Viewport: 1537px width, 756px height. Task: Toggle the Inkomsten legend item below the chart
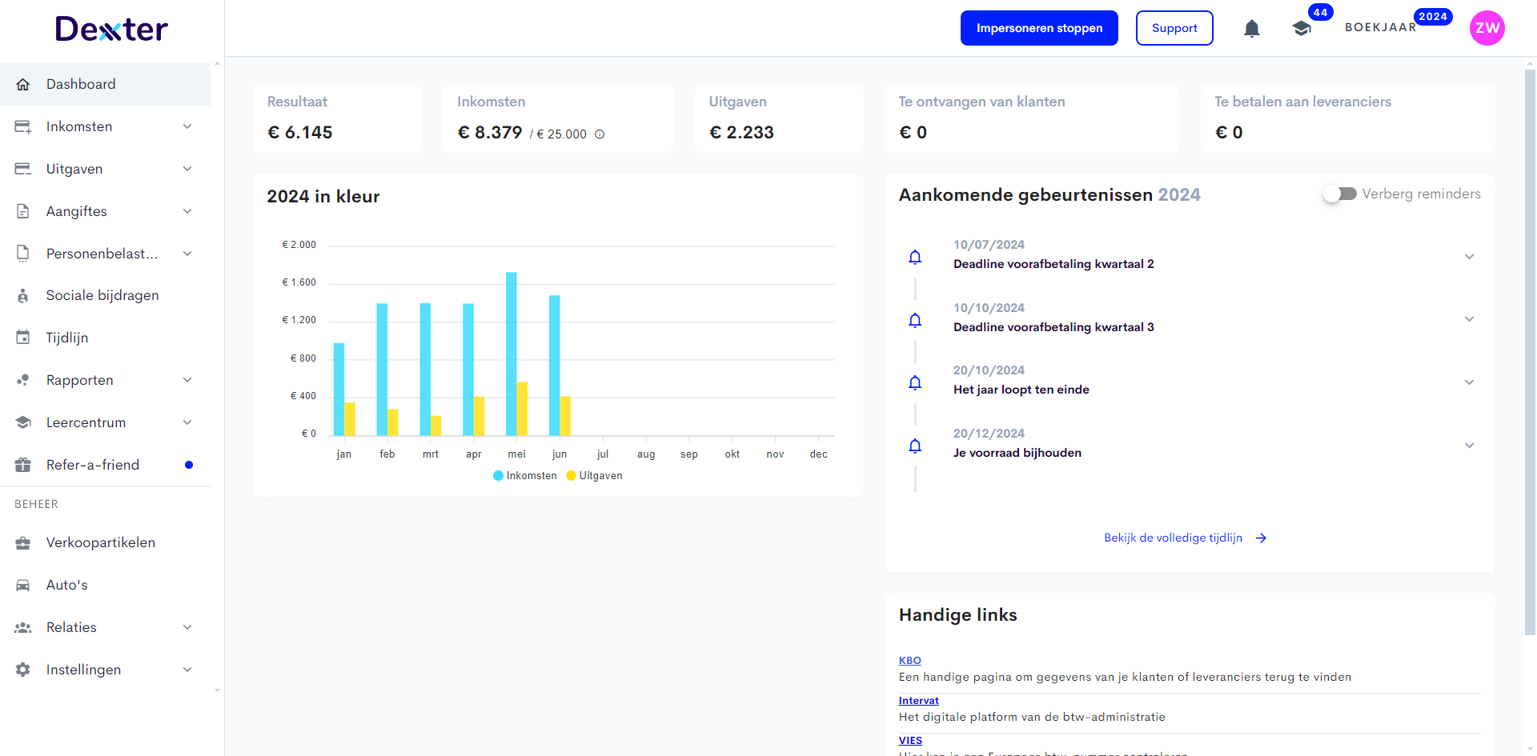click(524, 475)
